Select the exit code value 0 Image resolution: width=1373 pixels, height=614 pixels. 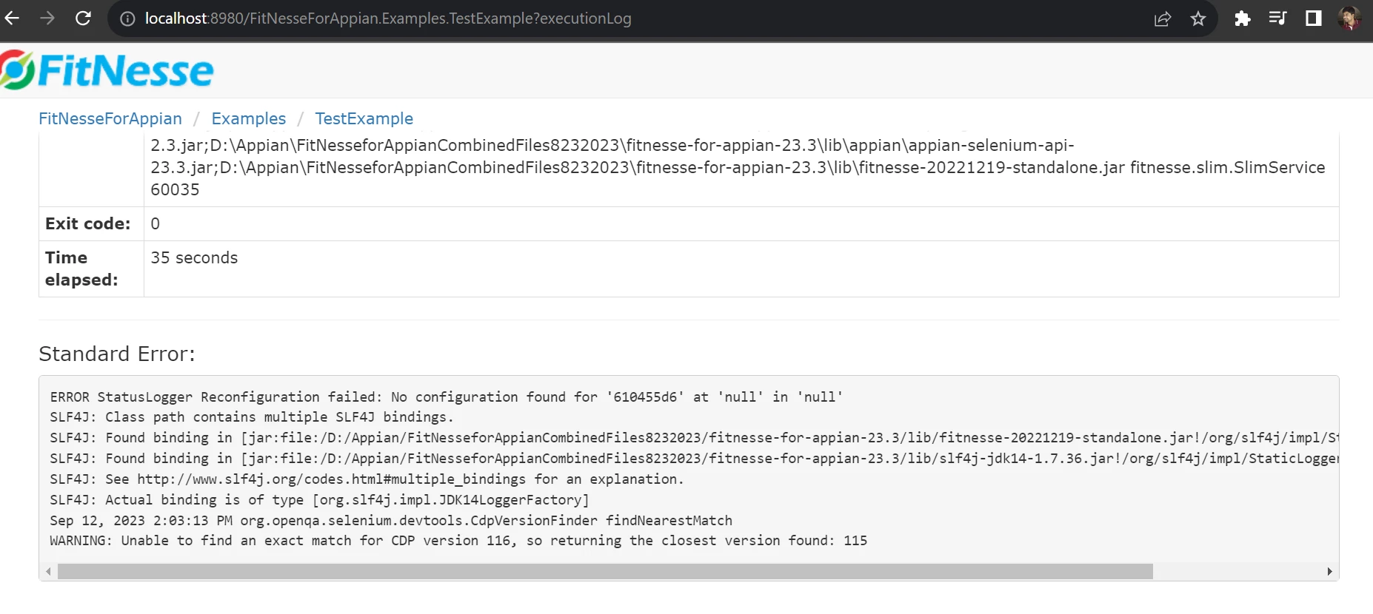tap(156, 223)
